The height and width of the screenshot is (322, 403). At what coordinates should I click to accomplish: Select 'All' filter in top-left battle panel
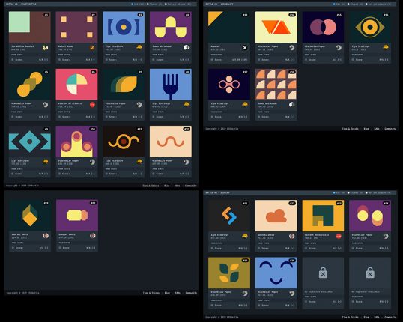click(x=137, y=4)
